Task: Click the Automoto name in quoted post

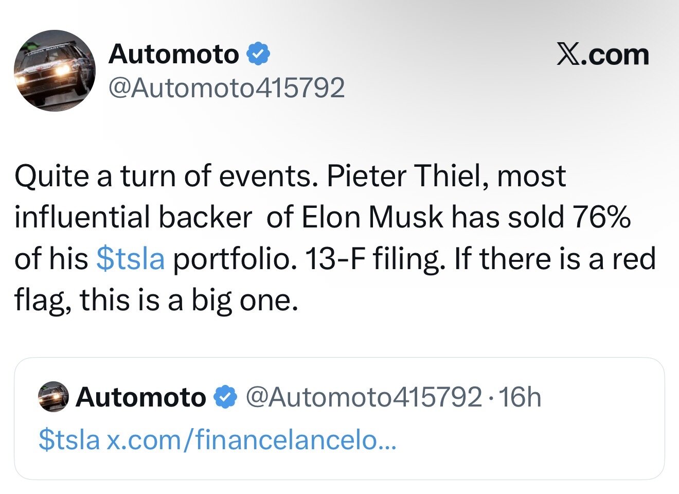Action: tap(141, 397)
